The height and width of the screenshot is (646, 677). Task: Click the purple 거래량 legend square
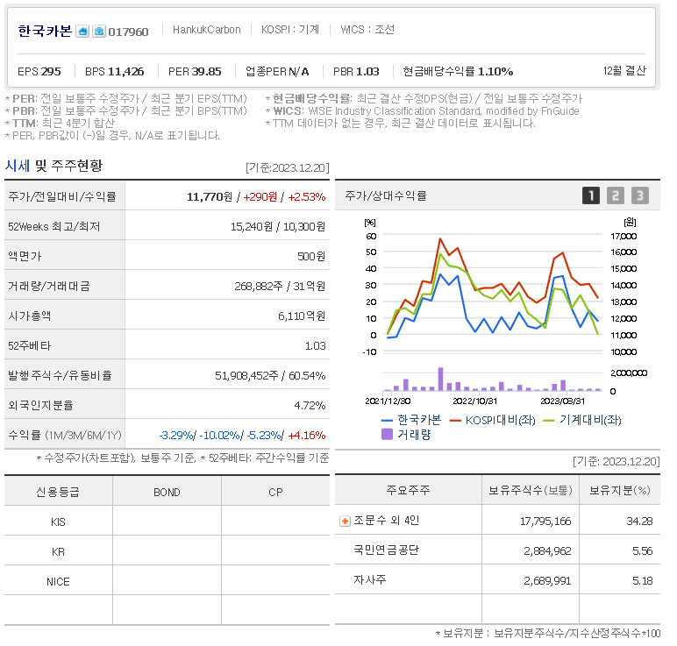(x=387, y=434)
